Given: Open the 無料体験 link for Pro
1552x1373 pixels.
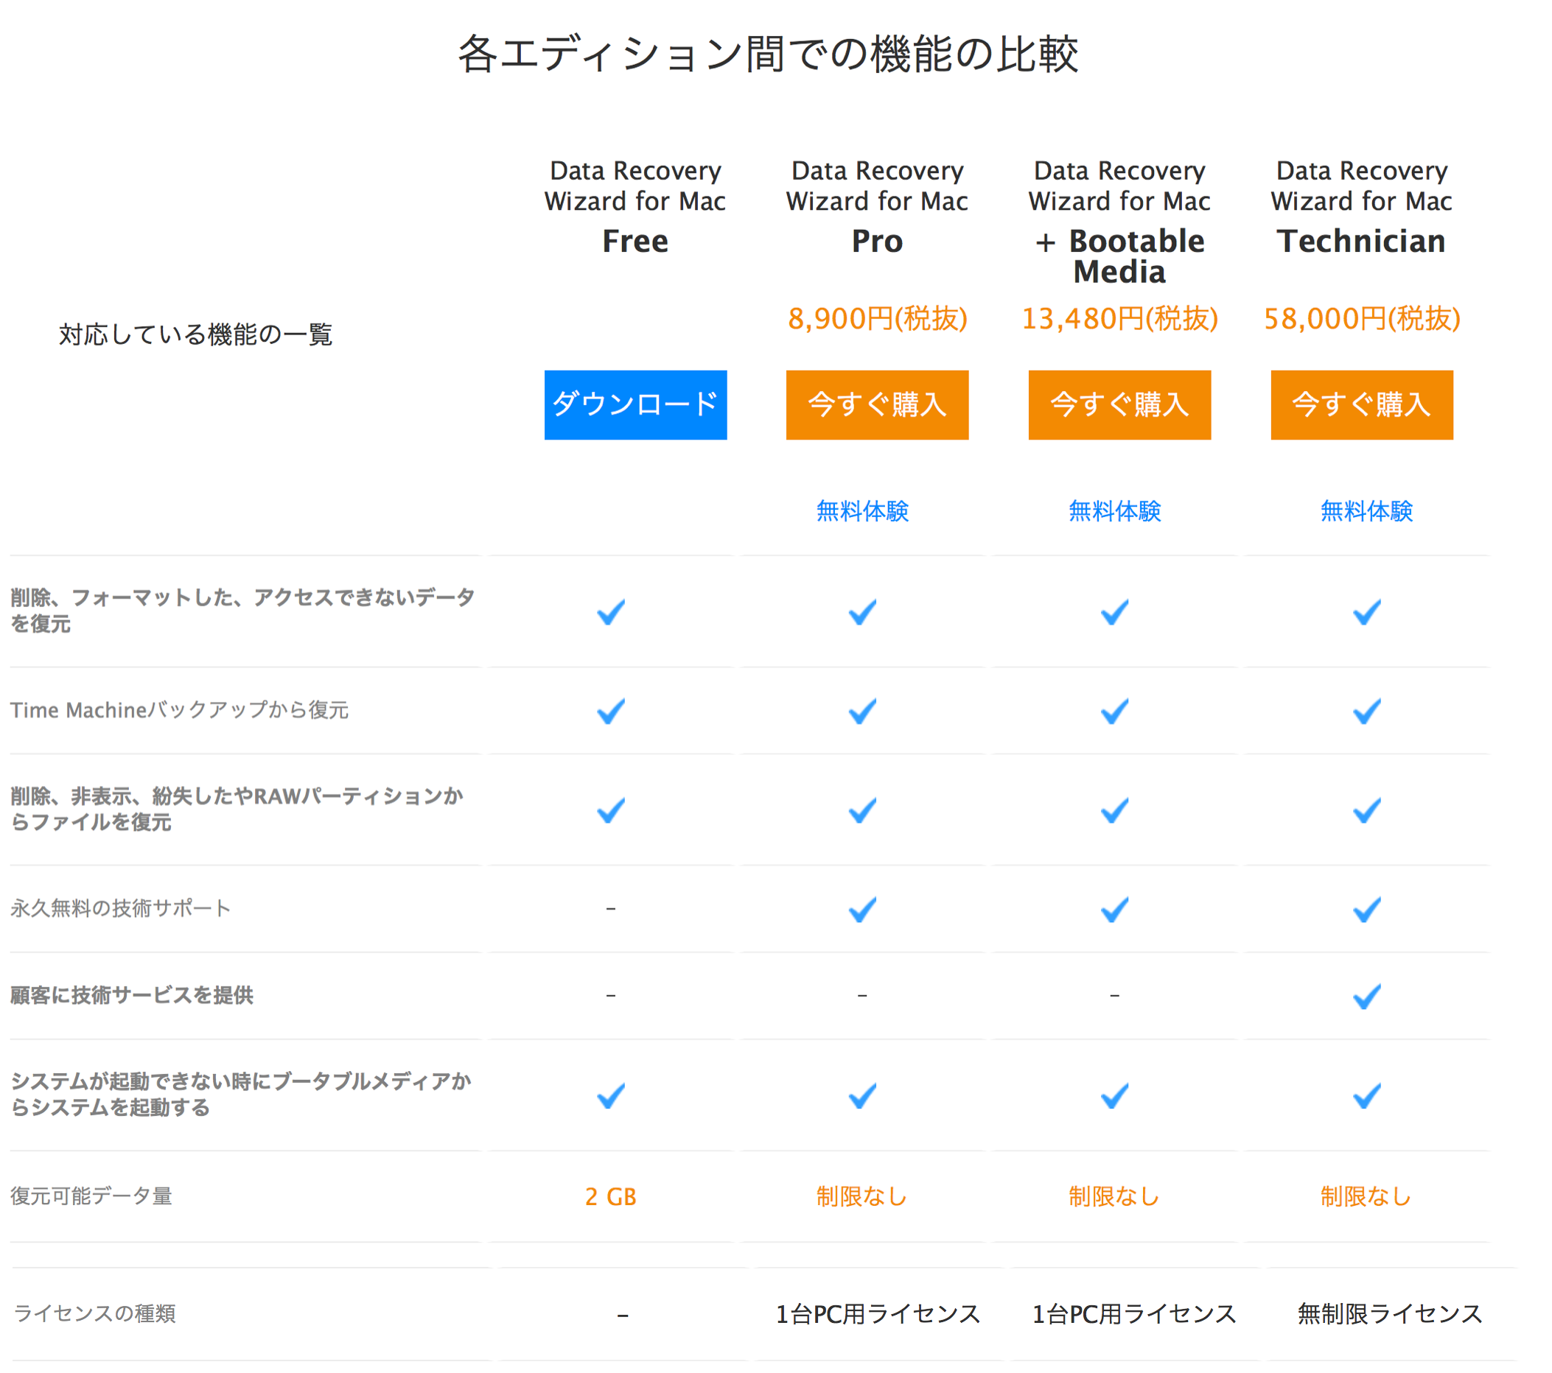Looking at the screenshot, I should (861, 510).
